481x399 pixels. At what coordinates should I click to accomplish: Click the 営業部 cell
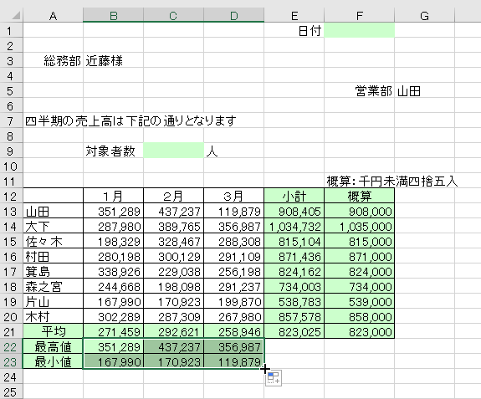[x=359, y=90]
